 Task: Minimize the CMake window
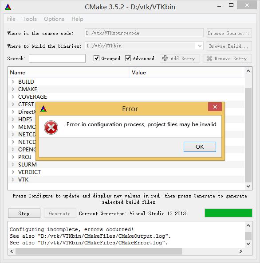point(219,6)
